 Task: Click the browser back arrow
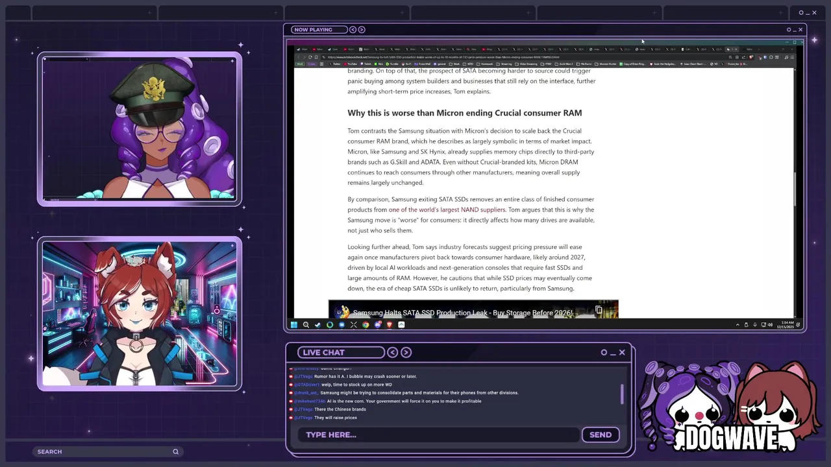299,57
